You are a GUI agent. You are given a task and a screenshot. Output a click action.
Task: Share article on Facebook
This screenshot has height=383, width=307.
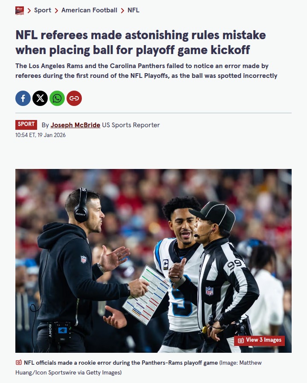tap(23, 98)
